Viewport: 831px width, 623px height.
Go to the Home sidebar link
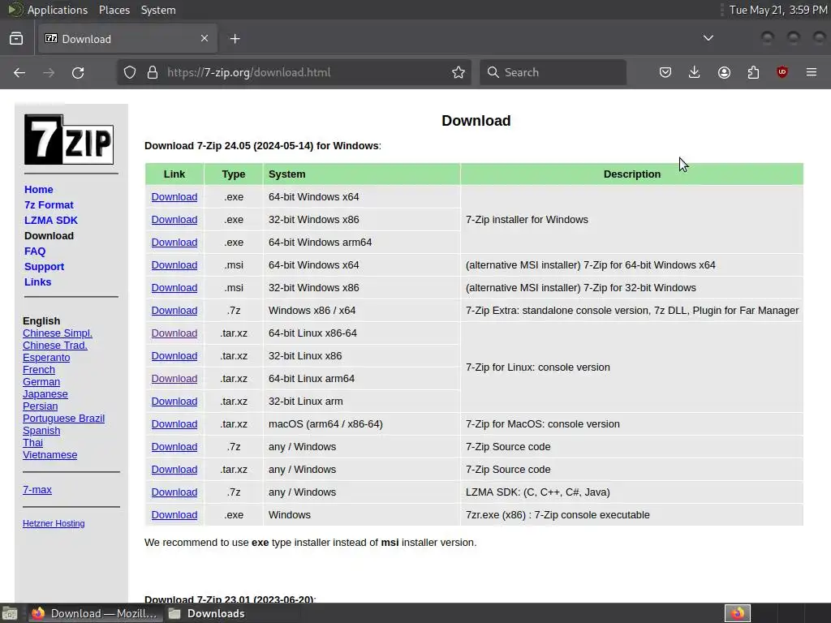(x=39, y=190)
